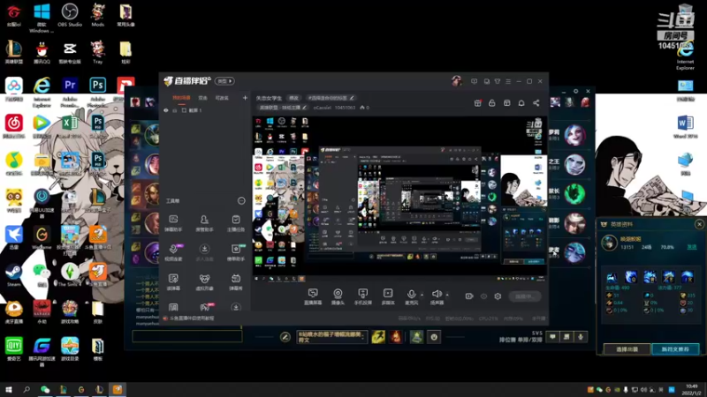
Task: Open the Windows Start menu
Action: (8, 390)
